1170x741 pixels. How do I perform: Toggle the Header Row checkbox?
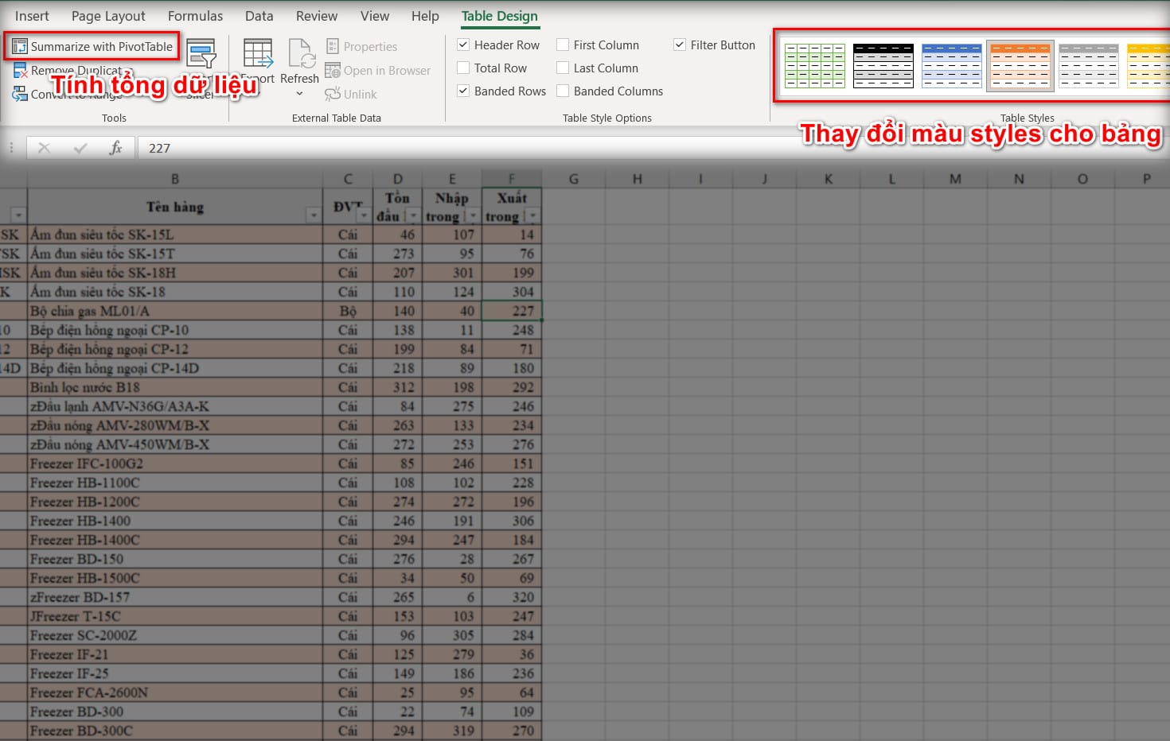(x=463, y=45)
